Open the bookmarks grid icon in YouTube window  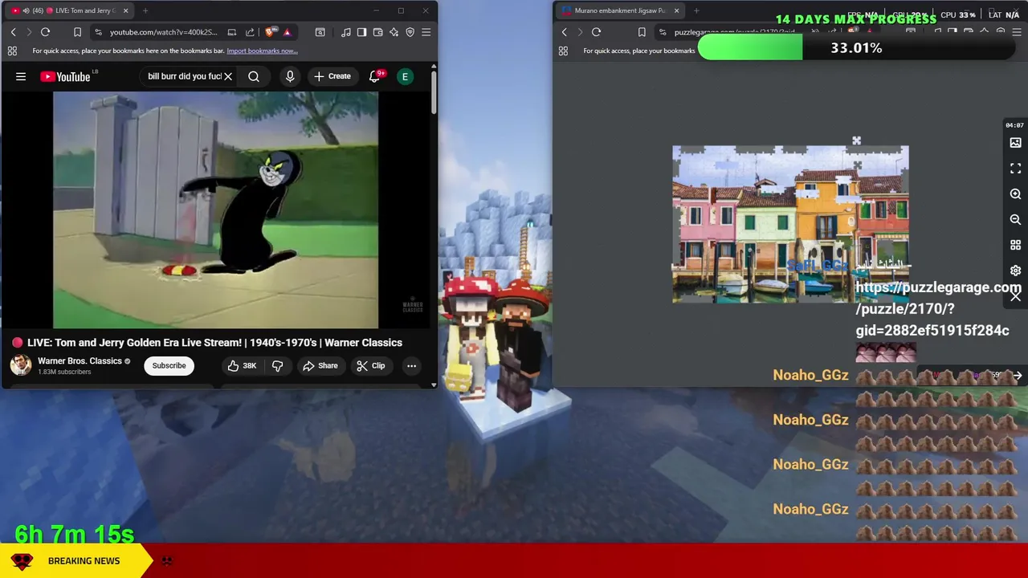12,51
